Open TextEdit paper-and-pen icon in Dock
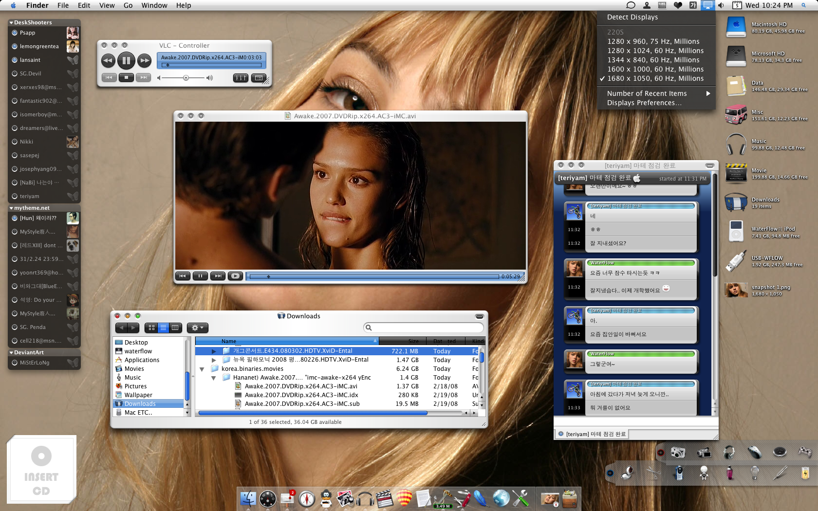This screenshot has width=818, height=511. (423, 498)
